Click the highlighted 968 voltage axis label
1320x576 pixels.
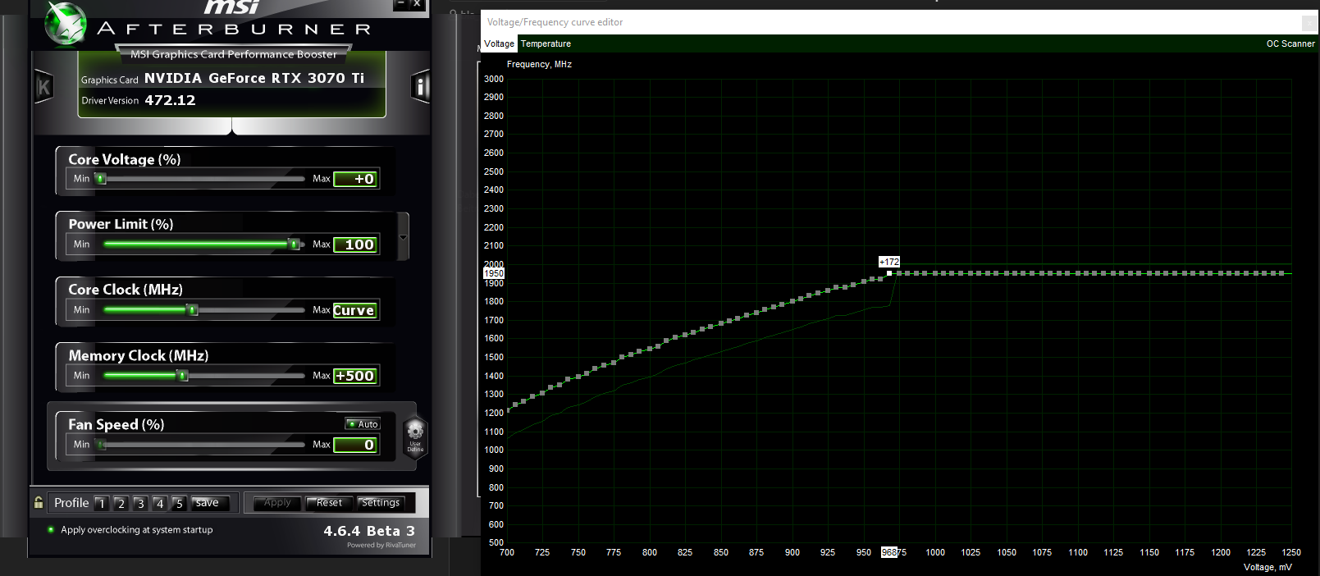(x=889, y=552)
